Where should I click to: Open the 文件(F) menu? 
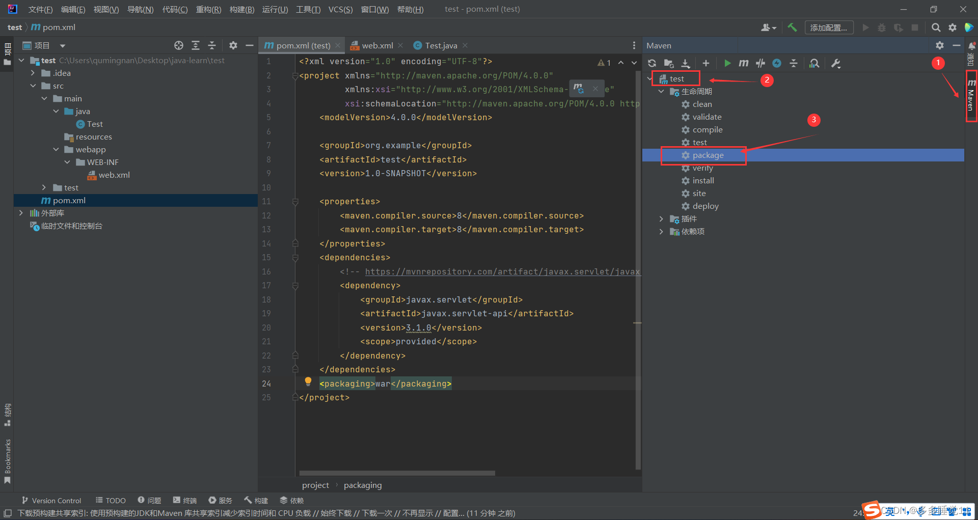point(41,9)
